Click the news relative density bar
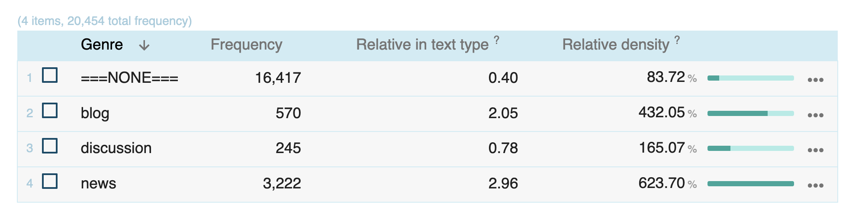The height and width of the screenshot is (213, 849). [750, 184]
